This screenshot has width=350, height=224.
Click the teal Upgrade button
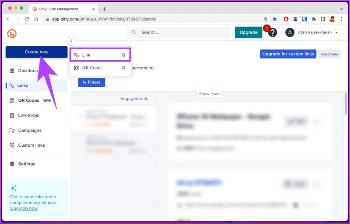[x=248, y=32]
